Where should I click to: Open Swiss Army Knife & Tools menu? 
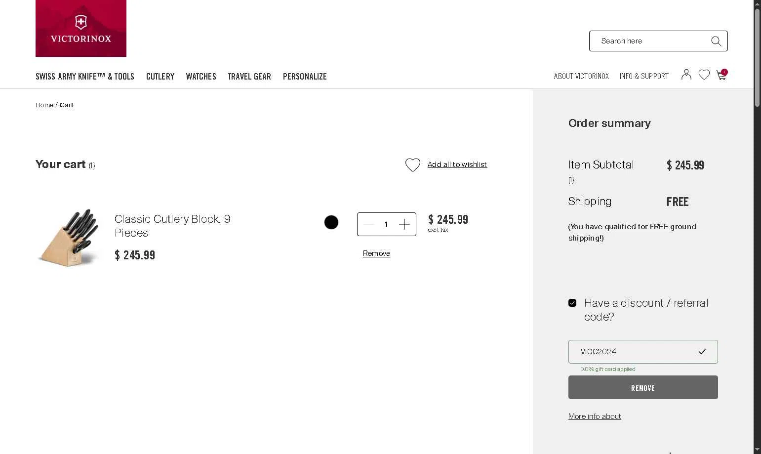85,77
